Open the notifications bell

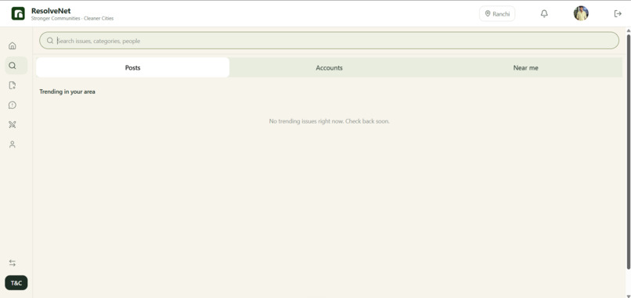click(x=544, y=13)
